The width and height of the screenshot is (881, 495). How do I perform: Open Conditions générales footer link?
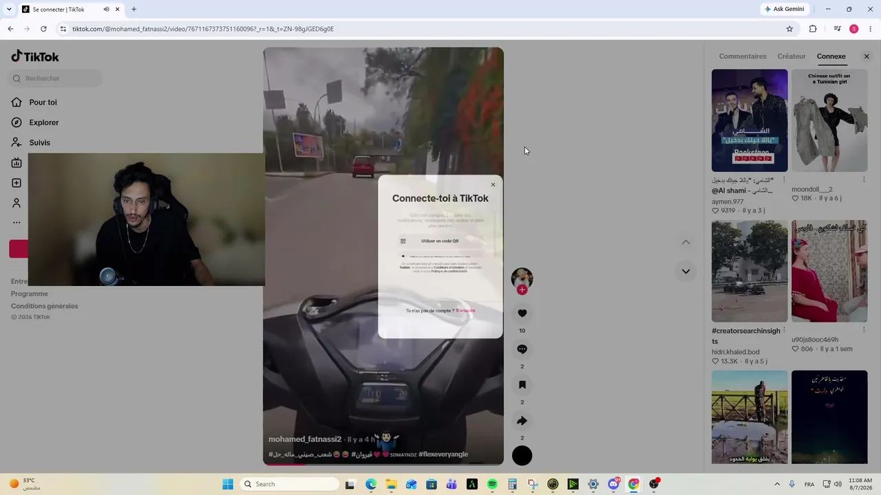(x=45, y=306)
